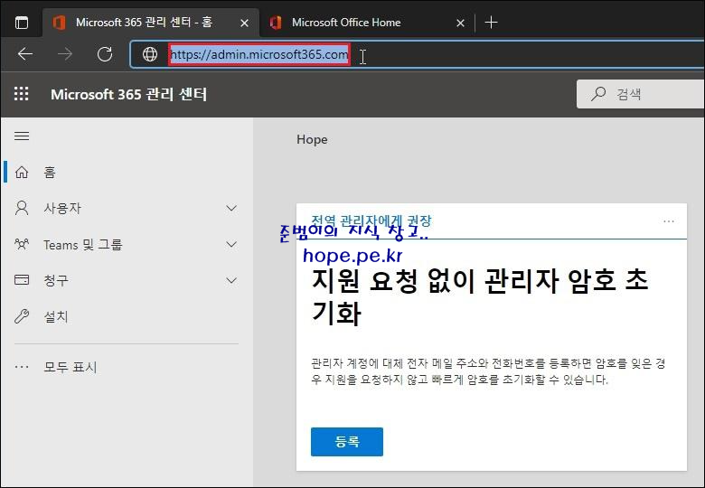Open the app launcher grid icon

(x=21, y=94)
